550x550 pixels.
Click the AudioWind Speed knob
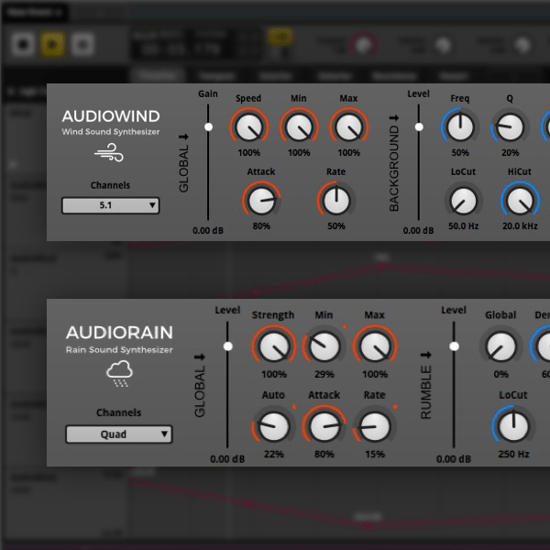click(249, 127)
